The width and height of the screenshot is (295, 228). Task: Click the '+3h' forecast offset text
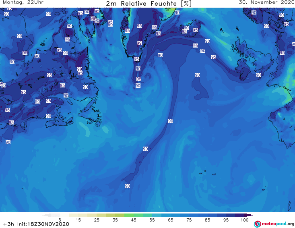click(x=8, y=224)
